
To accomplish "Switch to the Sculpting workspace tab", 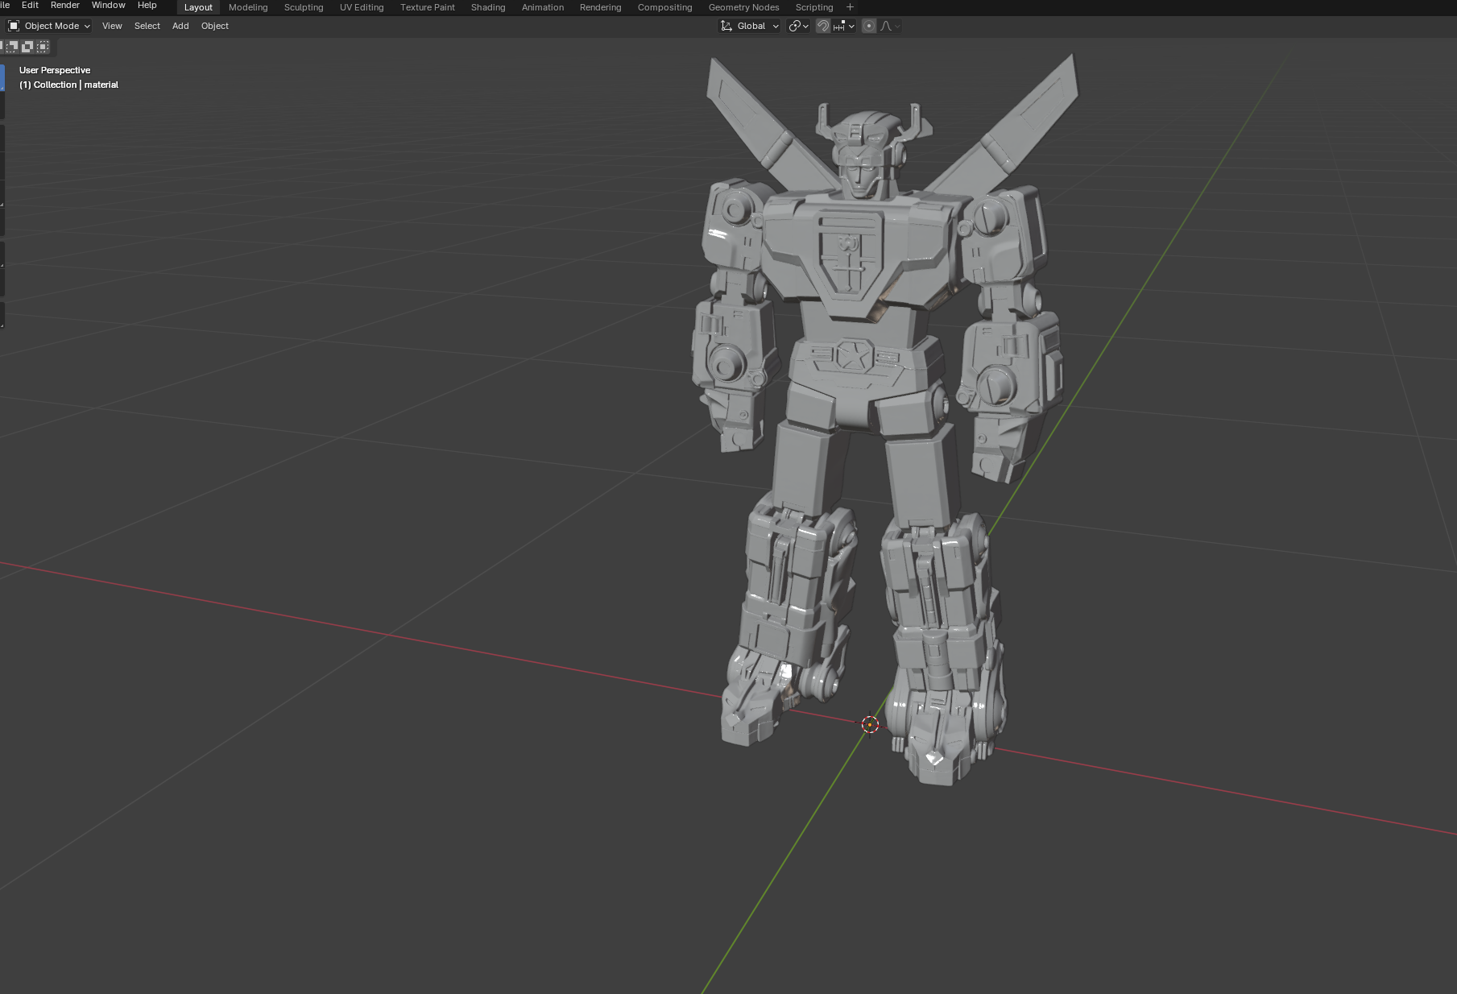I will point(303,7).
